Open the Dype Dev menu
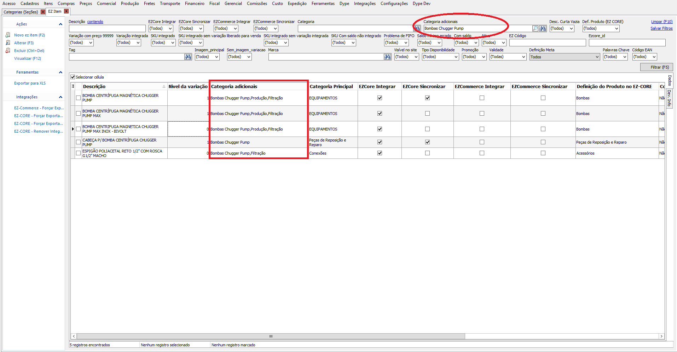 (x=422, y=4)
